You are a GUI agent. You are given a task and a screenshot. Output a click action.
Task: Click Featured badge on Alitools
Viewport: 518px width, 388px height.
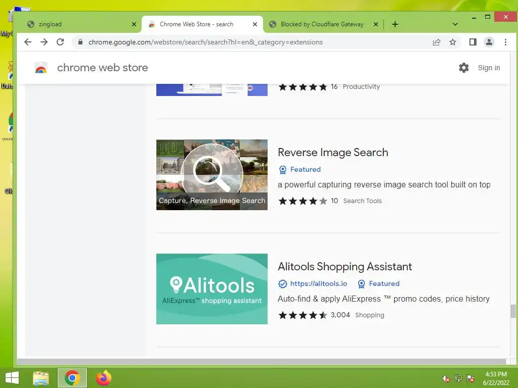point(378,284)
